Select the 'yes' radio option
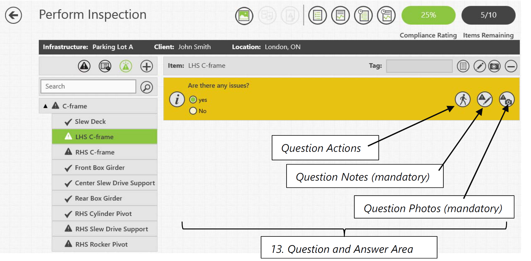This screenshot has width=531, height=261. [x=193, y=100]
